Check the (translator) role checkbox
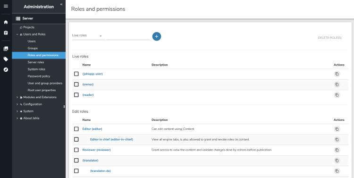This screenshot has width=354, height=178. tap(76, 161)
